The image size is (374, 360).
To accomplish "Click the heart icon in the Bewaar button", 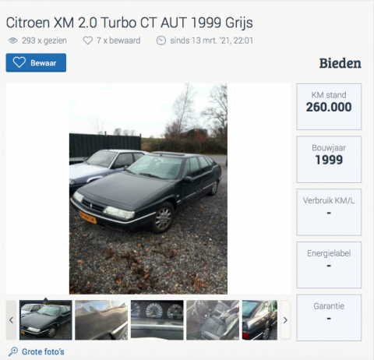I will 19,62.
